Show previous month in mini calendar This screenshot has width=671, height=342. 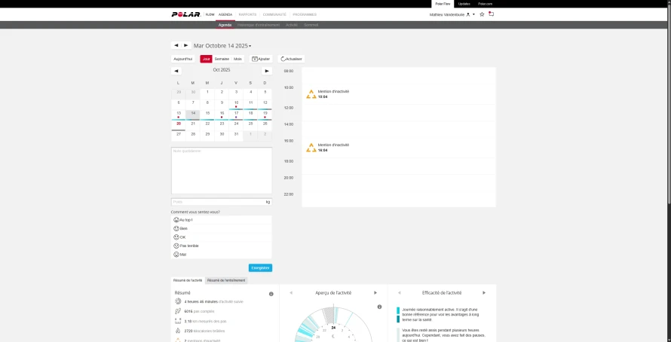click(x=176, y=71)
